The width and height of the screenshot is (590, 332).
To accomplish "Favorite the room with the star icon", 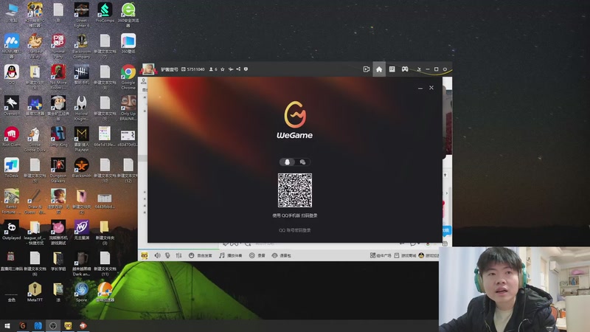I will point(223,69).
